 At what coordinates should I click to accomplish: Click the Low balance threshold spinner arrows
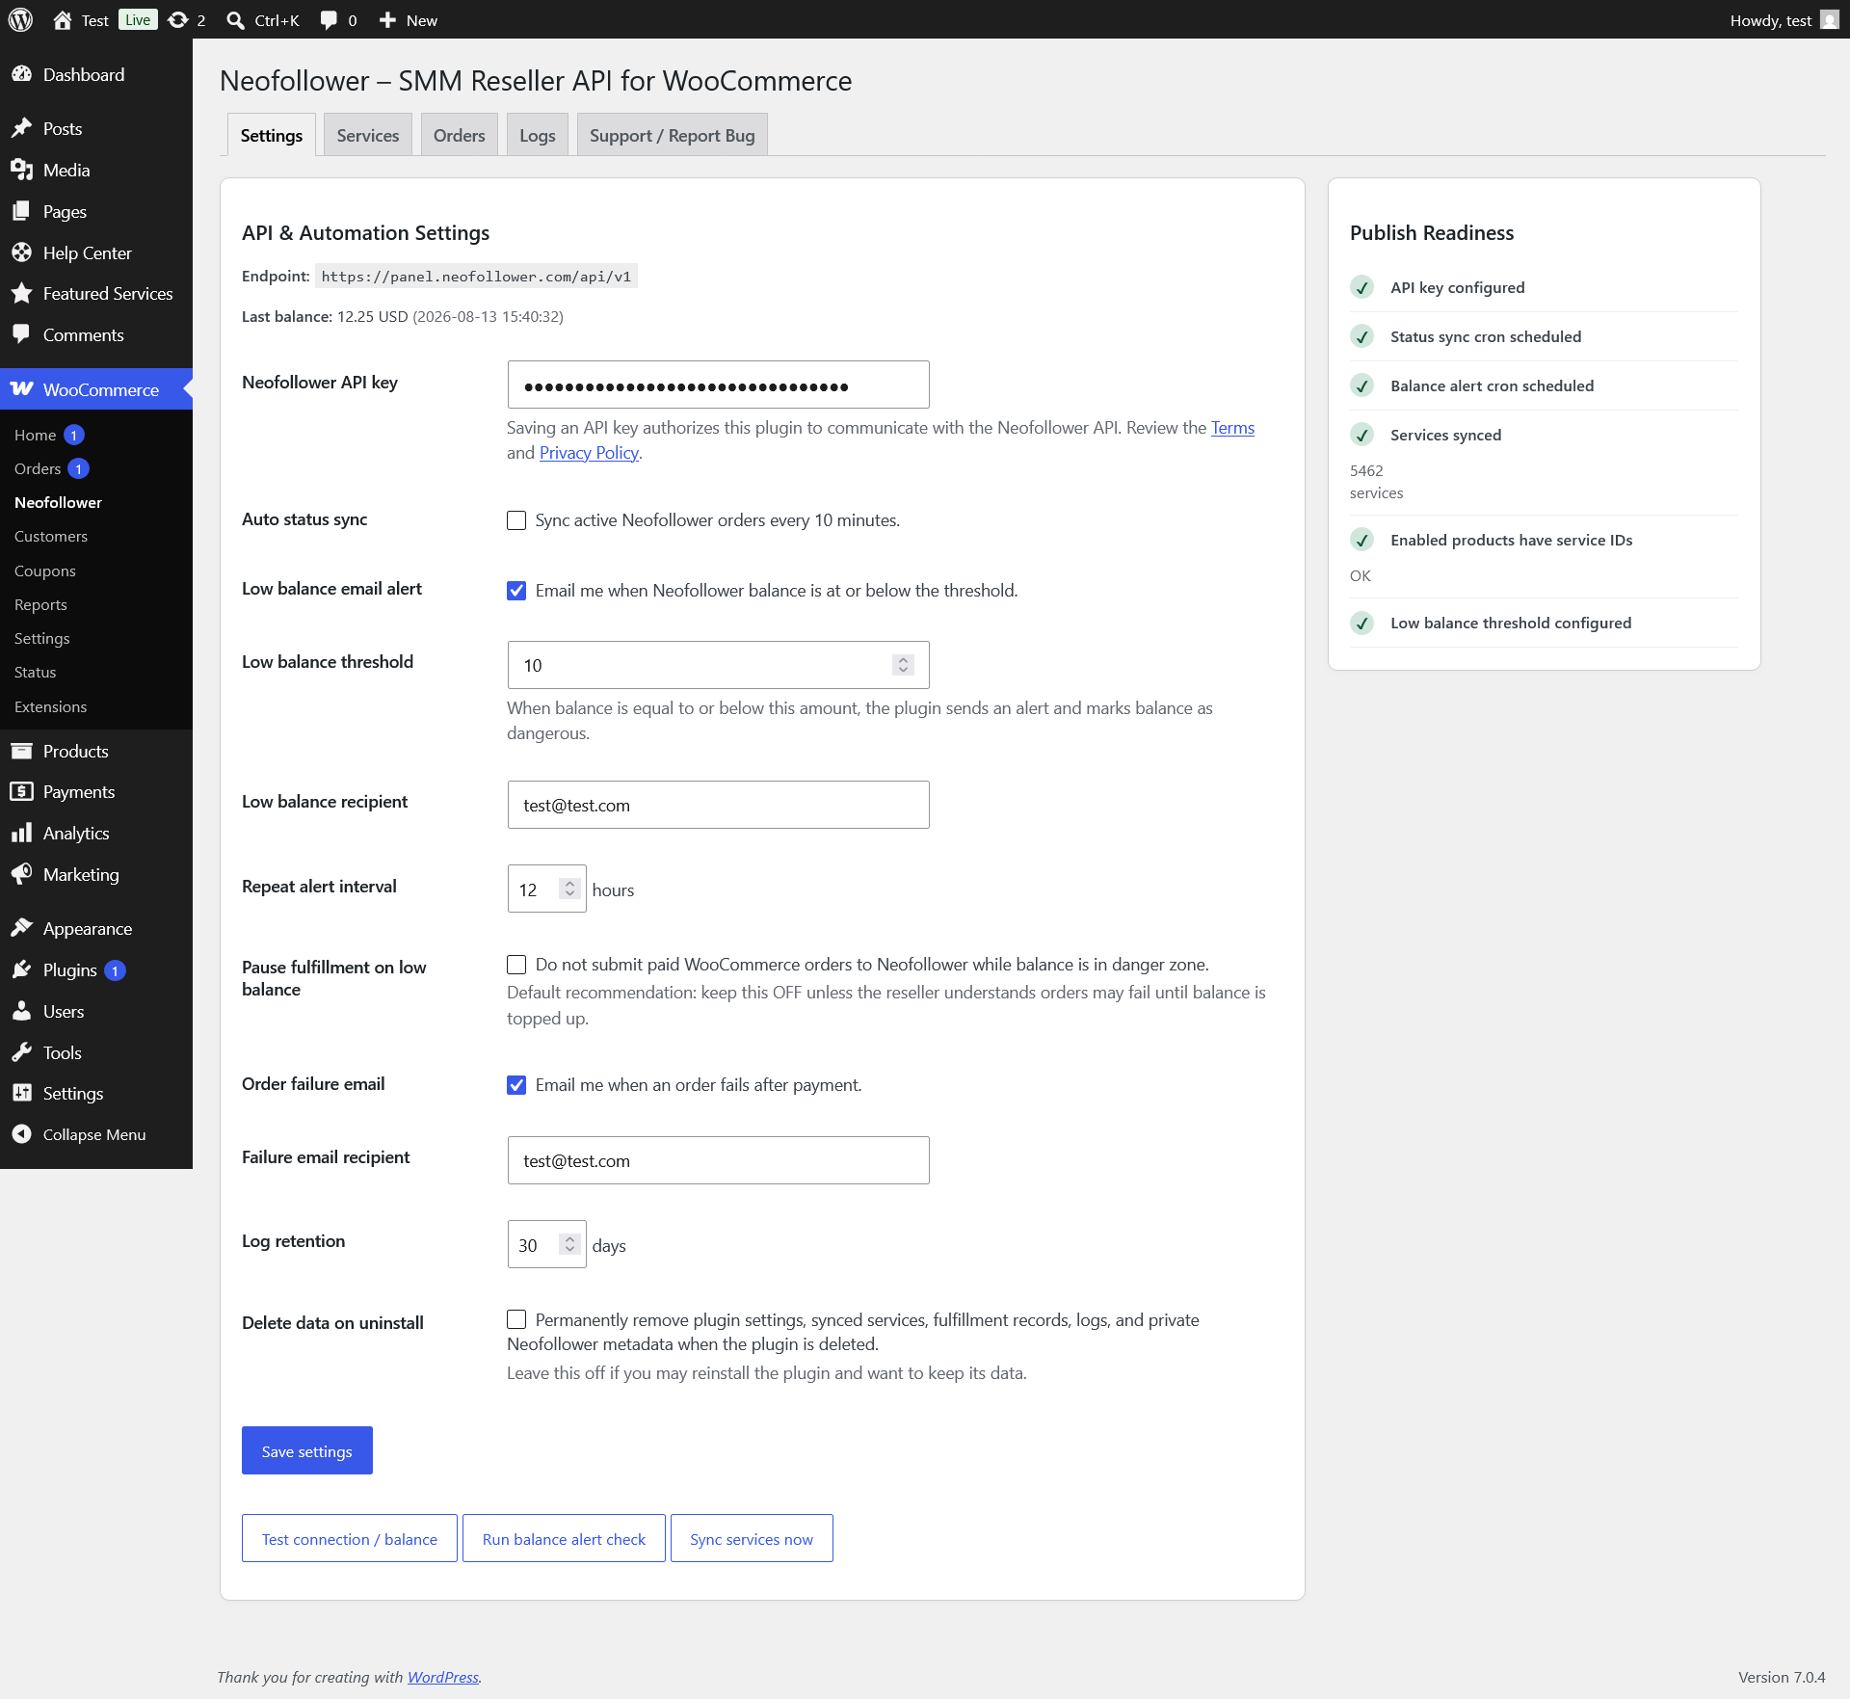(903, 665)
